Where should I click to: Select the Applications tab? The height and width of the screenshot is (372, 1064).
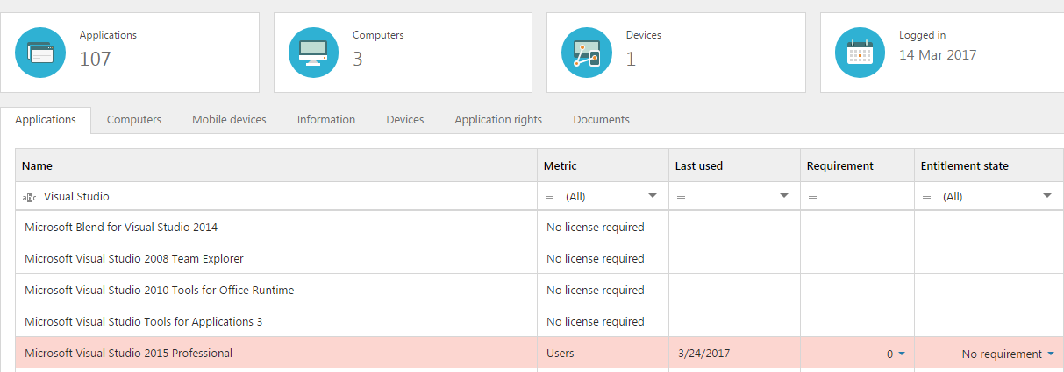coord(46,120)
